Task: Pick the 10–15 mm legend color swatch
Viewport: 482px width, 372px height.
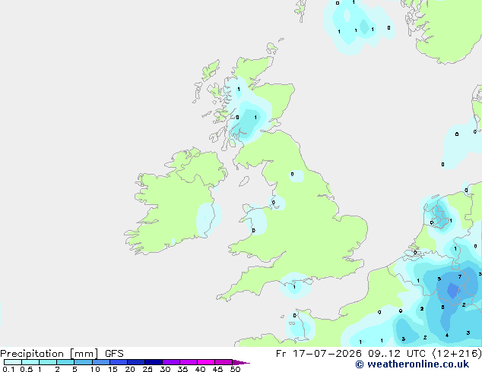Action: tap(100, 362)
